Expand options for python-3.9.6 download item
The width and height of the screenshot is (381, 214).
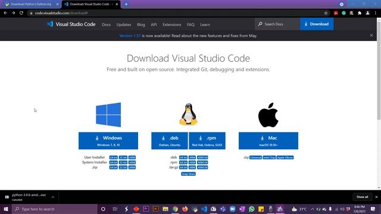click(53, 197)
